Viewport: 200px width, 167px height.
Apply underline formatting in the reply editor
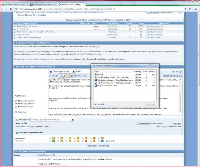(x=56, y=75)
